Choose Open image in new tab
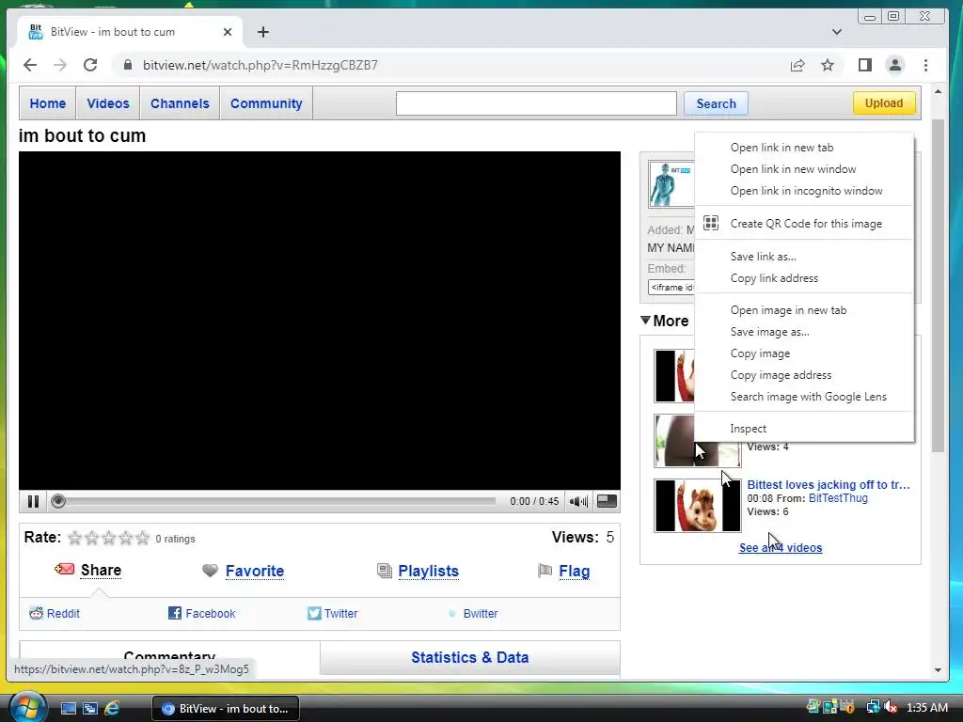 coord(804,310)
